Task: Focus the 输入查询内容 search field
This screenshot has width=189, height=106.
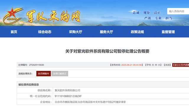Action: [178, 11]
